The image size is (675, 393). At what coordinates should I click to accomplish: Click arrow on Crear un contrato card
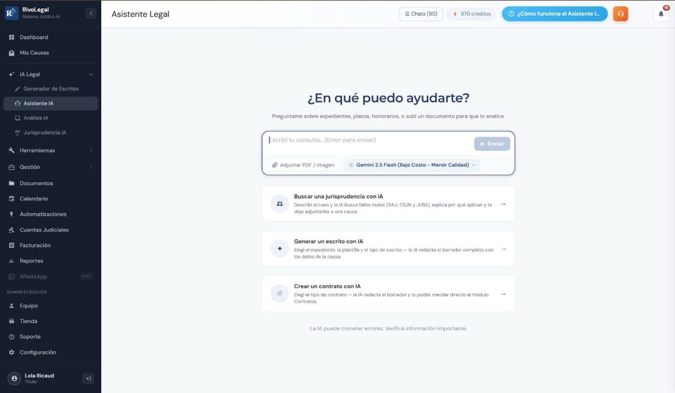coord(503,294)
